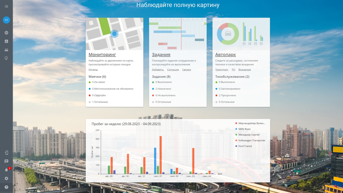Click the Отчеты link

click(93, 69)
